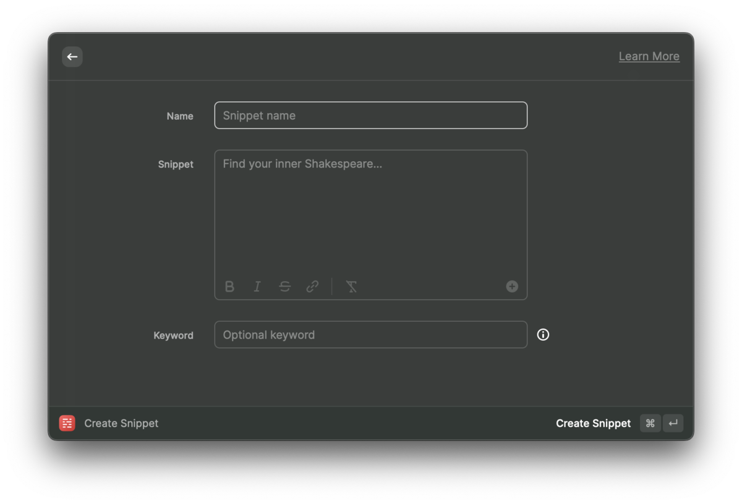The image size is (742, 504).
Task: Focus the Optional keyword field
Action: coord(371,335)
